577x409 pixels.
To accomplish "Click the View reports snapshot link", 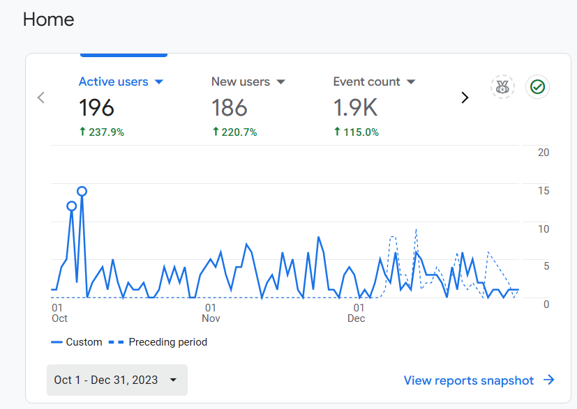I will point(479,380).
